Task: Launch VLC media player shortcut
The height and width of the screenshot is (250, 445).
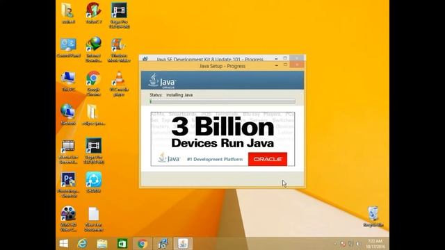Action: tap(119, 83)
